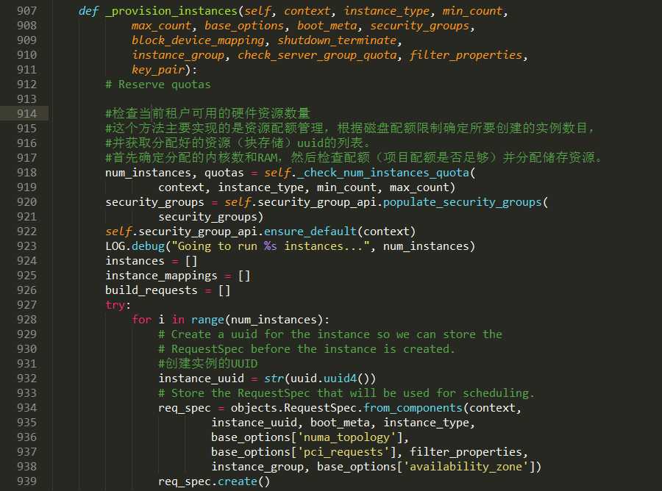The width and height of the screenshot is (662, 491).
Task: Click the build_requests variable on line 926
Action: (x=151, y=290)
